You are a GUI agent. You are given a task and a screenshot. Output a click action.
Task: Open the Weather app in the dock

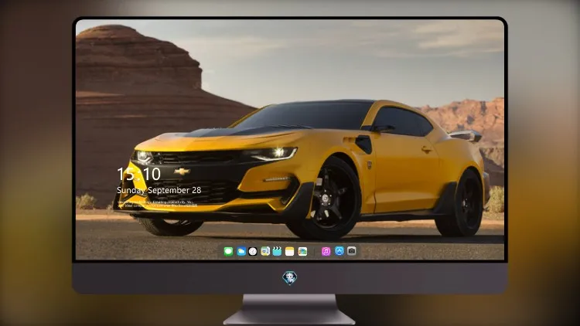(x=241, y=251)
